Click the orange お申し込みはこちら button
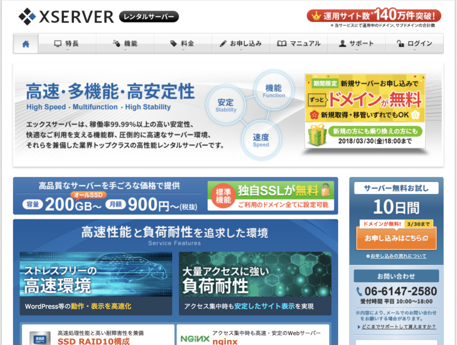The height and width of the screenshot is (345, 457). click(x=396, y=238)
